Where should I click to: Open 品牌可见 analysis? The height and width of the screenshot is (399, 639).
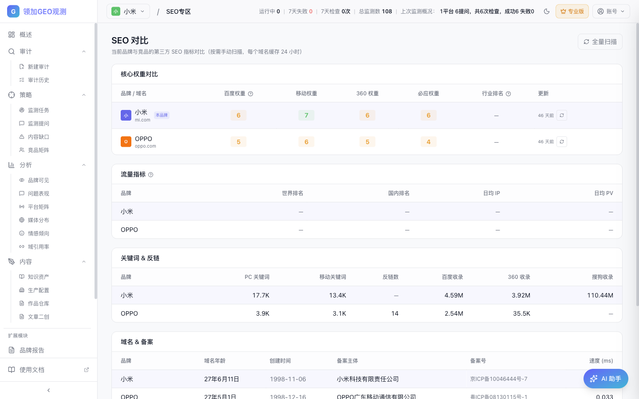click(x=38, y=180)
